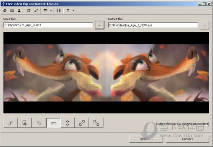Expand the layout icon dropdown arrow
The width and height of the screenshot is (213, 147).
(51, 10)
